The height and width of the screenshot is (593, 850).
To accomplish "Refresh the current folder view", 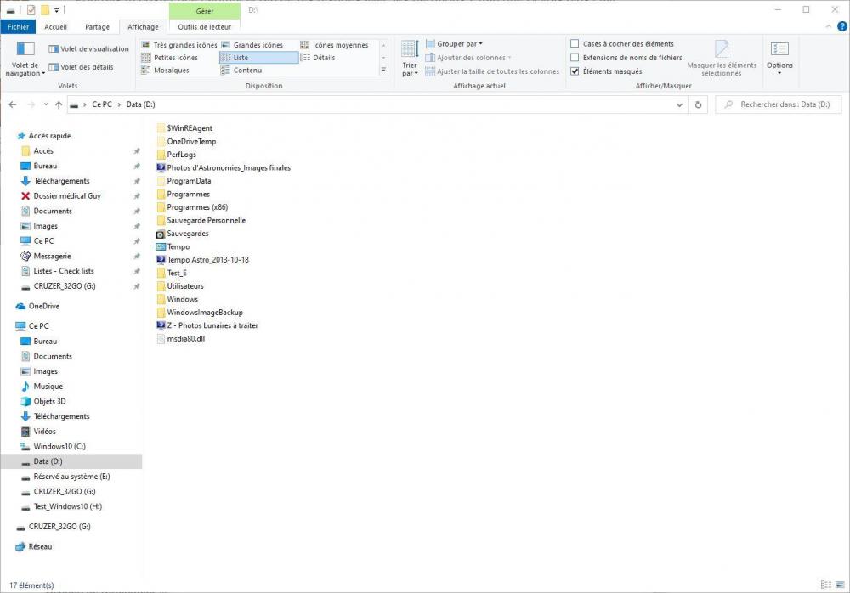I will [x=698, y=104].
